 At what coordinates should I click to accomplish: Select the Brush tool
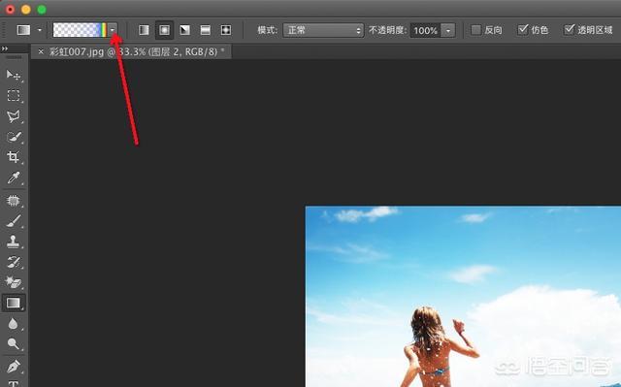click(14, 221)
